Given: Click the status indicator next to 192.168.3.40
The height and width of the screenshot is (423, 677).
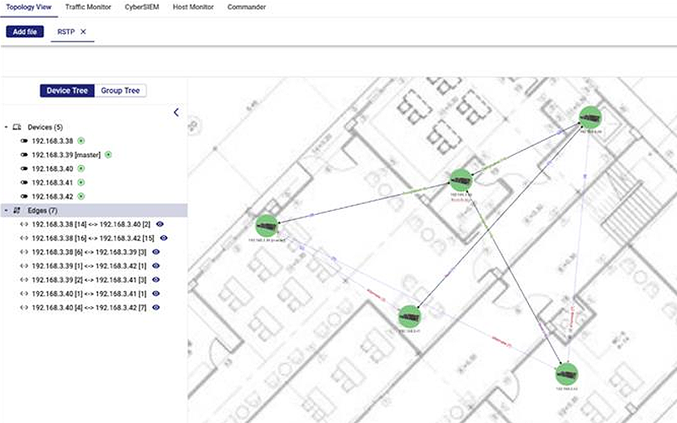Looking at the screenshot, I should point(81,168).
